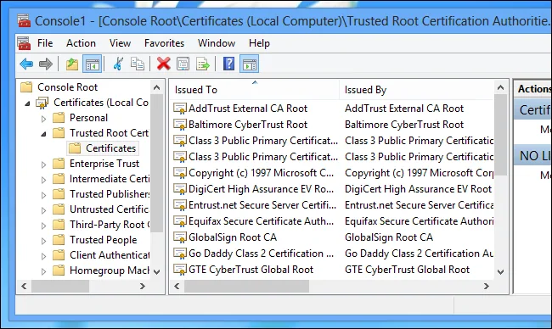Image resolution: width=552 pixels, height=329 pixels.
Task: Click GTE CyberTrust Global Root certificate icon
Action: point(180,270)
